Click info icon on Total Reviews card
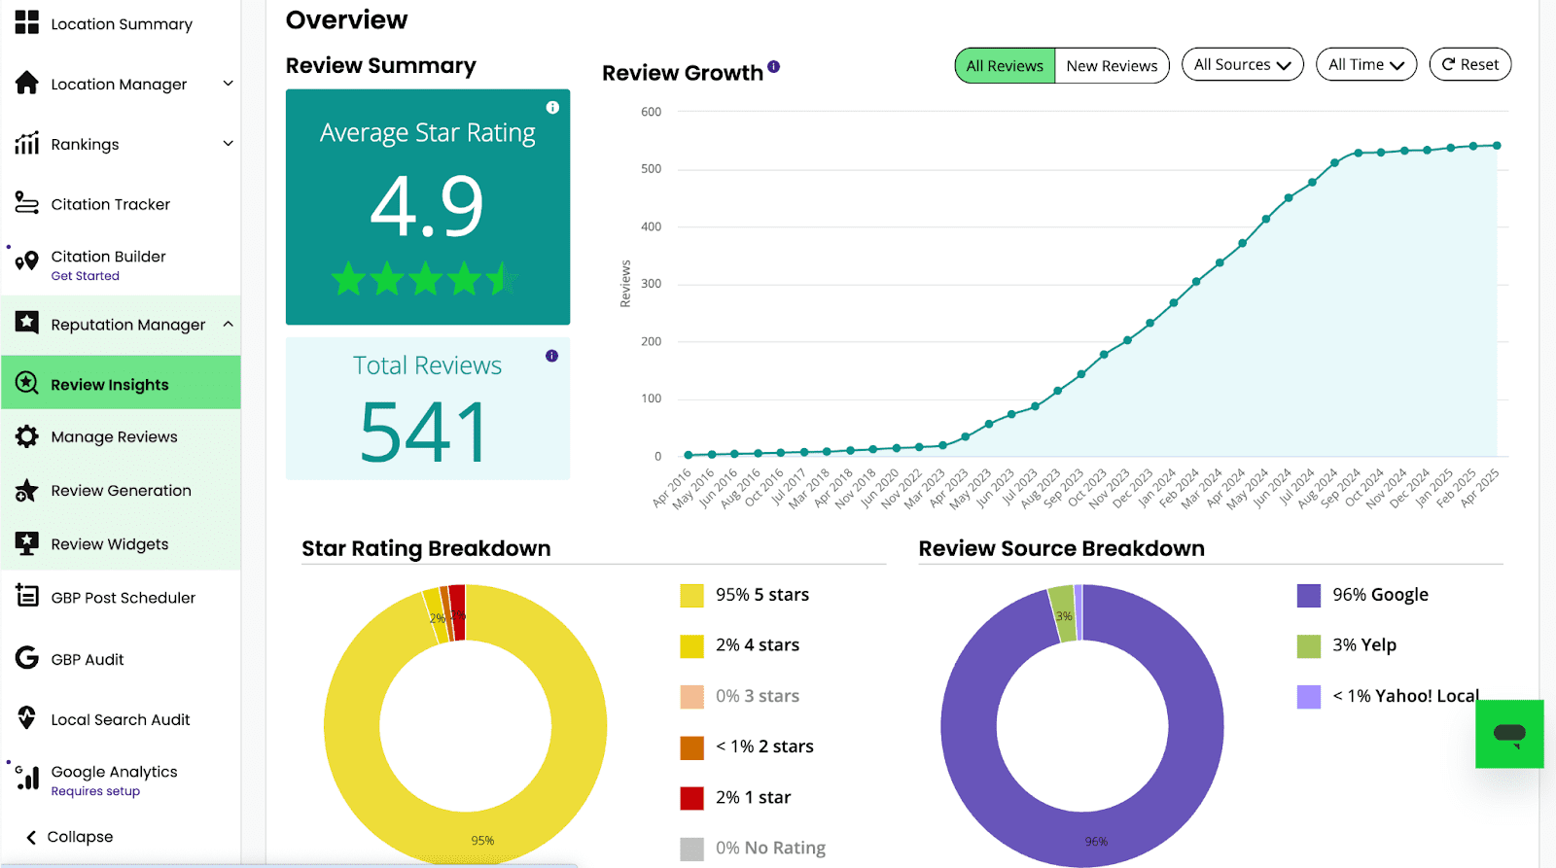 point(551,356)
